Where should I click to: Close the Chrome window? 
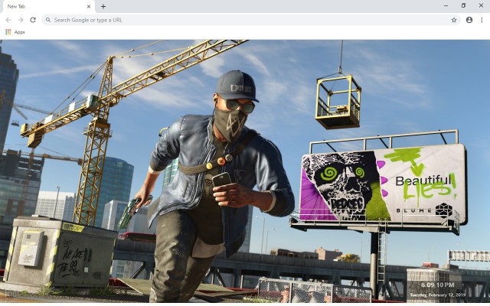point(481,5)
